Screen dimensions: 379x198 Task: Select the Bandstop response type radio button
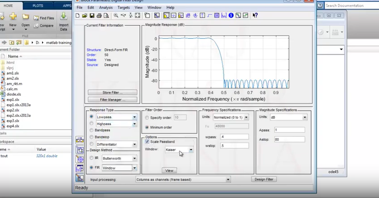[91, 137]
